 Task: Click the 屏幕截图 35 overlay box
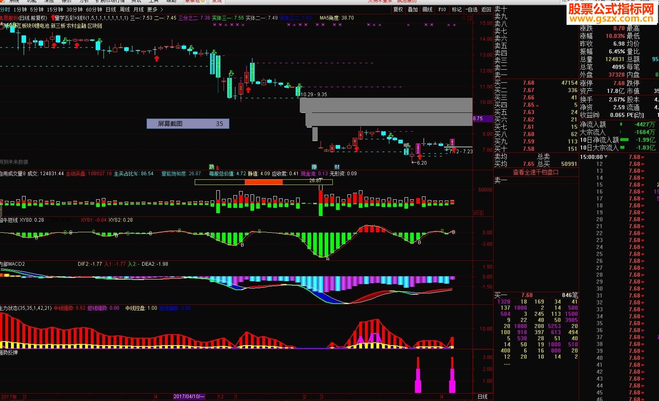[x=188, y=123]
